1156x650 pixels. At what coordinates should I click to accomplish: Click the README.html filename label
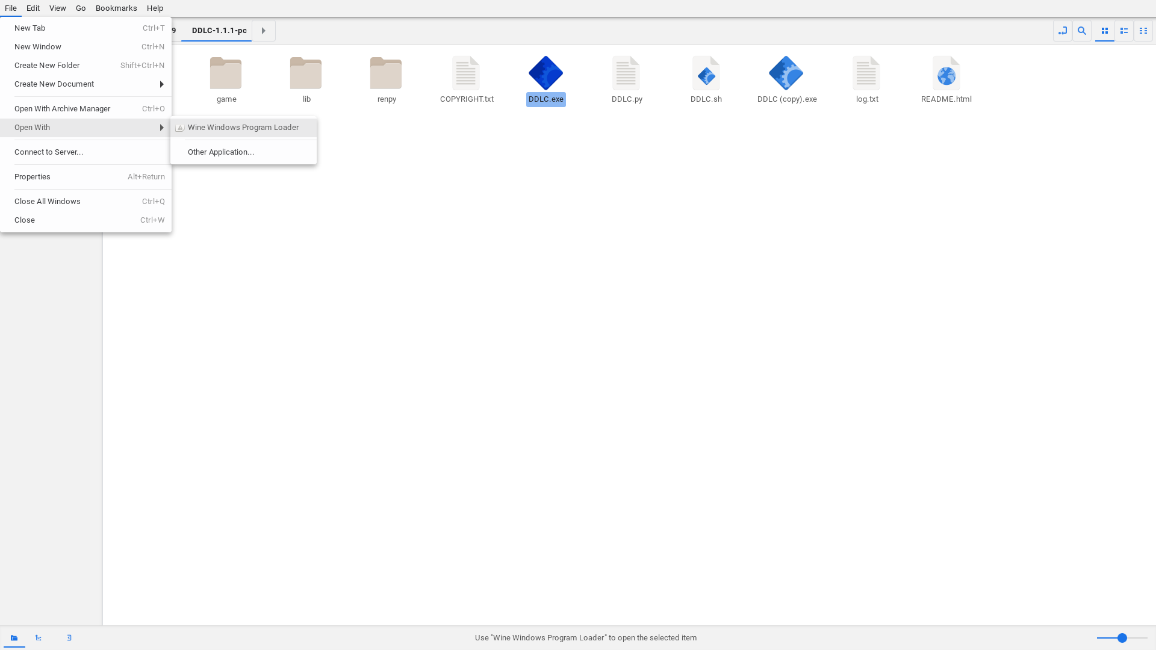tap(946, 99)
